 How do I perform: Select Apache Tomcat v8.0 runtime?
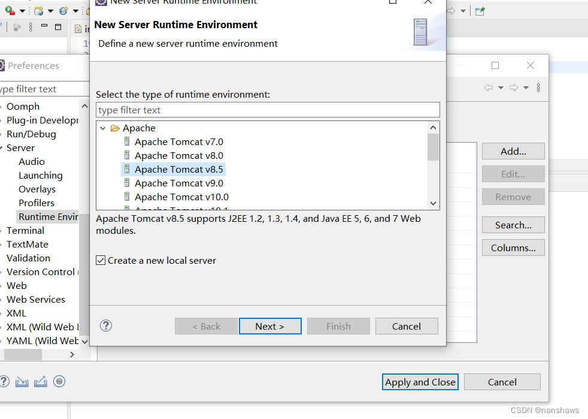click(x=179, y=156)
